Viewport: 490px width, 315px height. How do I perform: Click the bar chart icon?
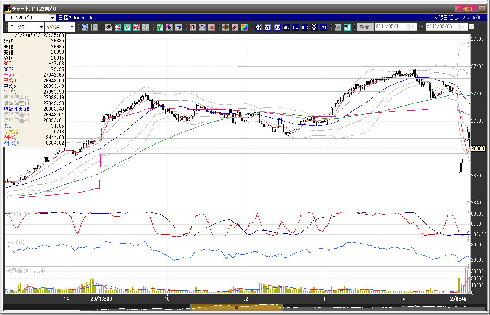(x=127, y=27)
